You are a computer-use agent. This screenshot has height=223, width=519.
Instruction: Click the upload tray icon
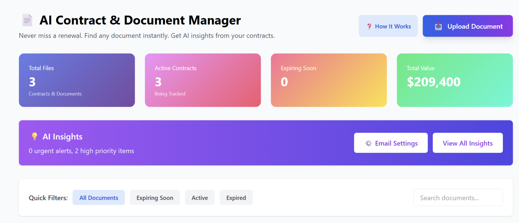pyautogui.click(x=438, y=27)
